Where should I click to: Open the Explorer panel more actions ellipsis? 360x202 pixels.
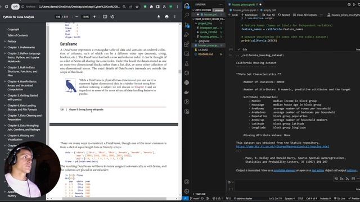click(220, 4)
